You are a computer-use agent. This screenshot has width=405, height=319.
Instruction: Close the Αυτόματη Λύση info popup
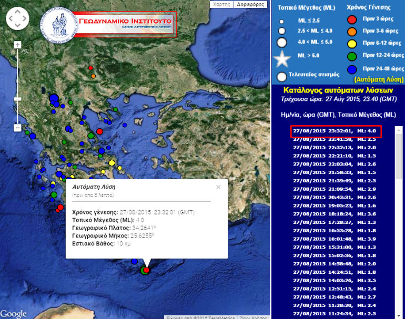coord(218,187)
